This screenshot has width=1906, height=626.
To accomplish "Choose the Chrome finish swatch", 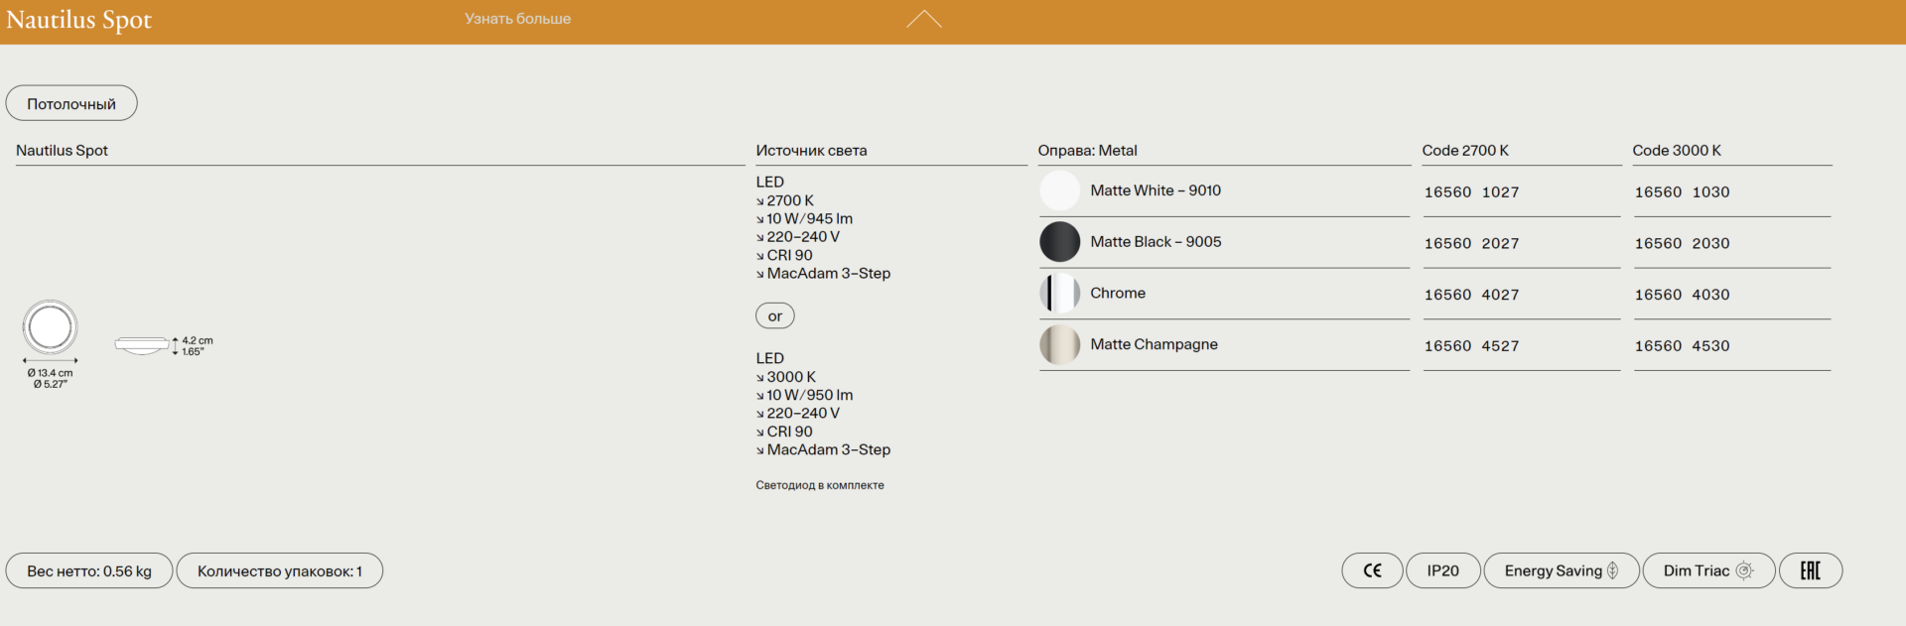I will pos(1059,294).
